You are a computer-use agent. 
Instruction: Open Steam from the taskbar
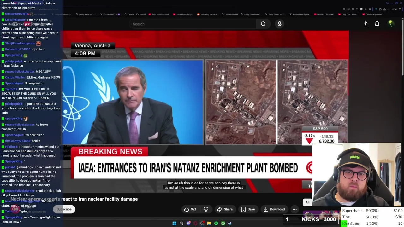point(230,224)
